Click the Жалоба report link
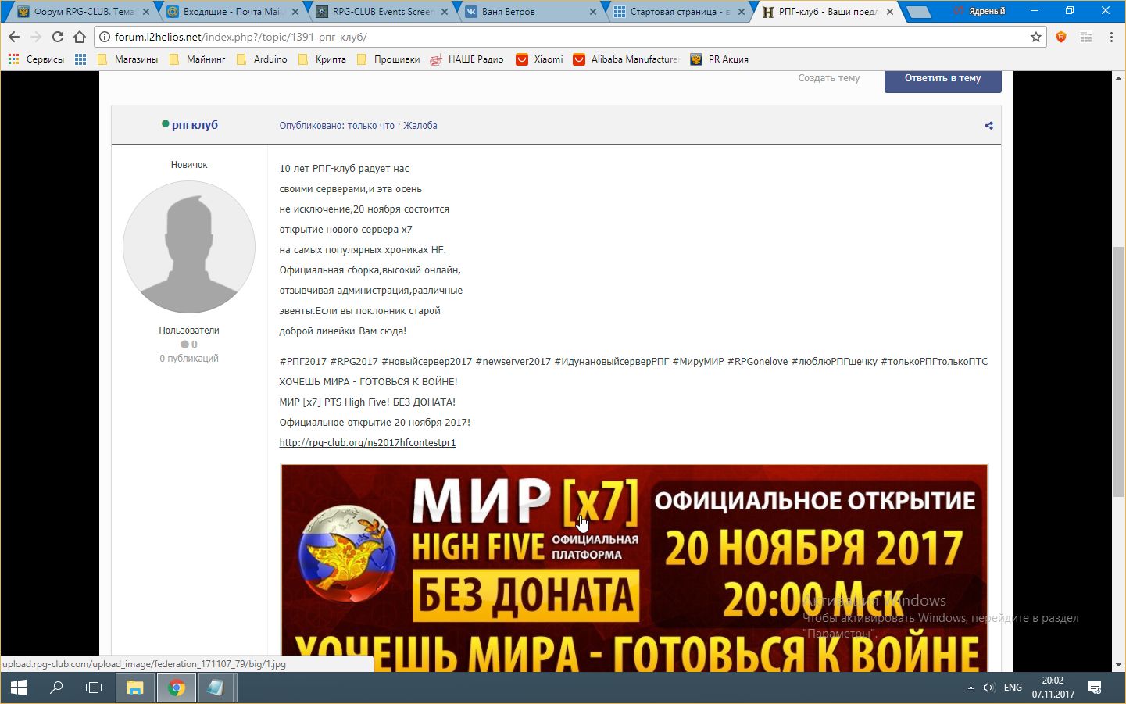This screenshot has height=704, width=1126. coord(420,126)
